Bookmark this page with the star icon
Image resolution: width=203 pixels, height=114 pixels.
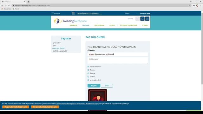coord(190,5)
